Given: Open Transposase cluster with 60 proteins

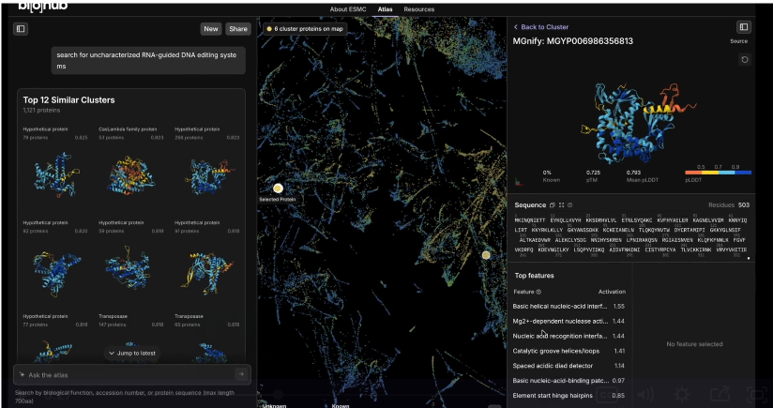Looking at the screenshot, I should 206,338.
